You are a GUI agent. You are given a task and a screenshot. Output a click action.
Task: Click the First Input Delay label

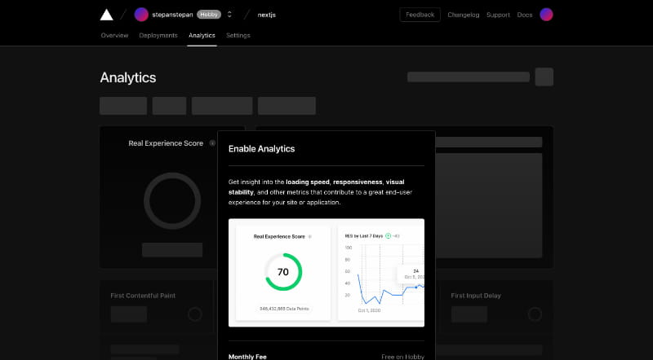[476, 296]
